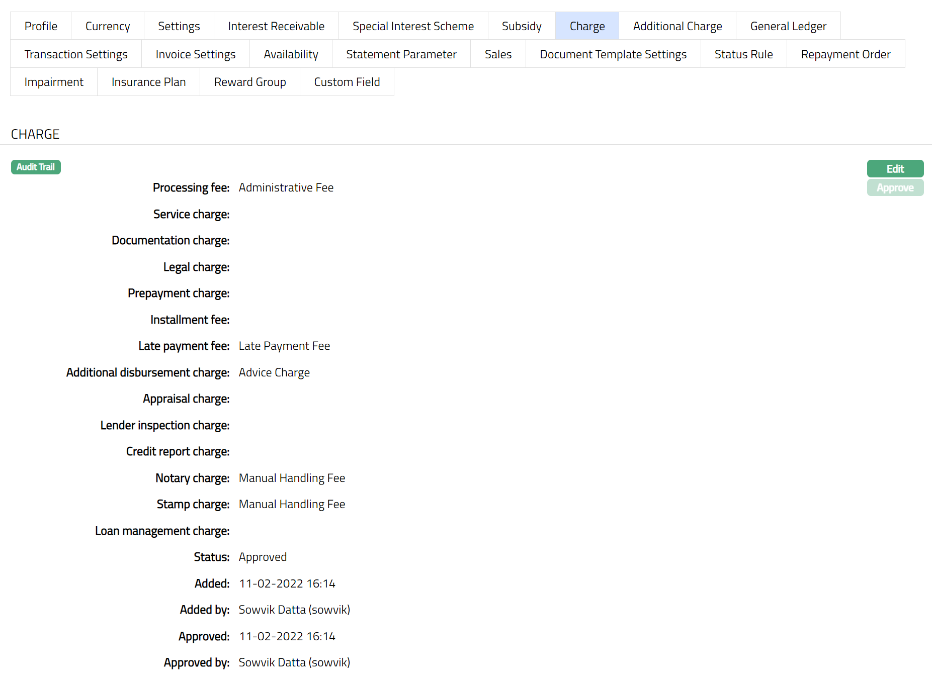Select the Settings tab
The image size is (932, 686).
coord(179,26)
